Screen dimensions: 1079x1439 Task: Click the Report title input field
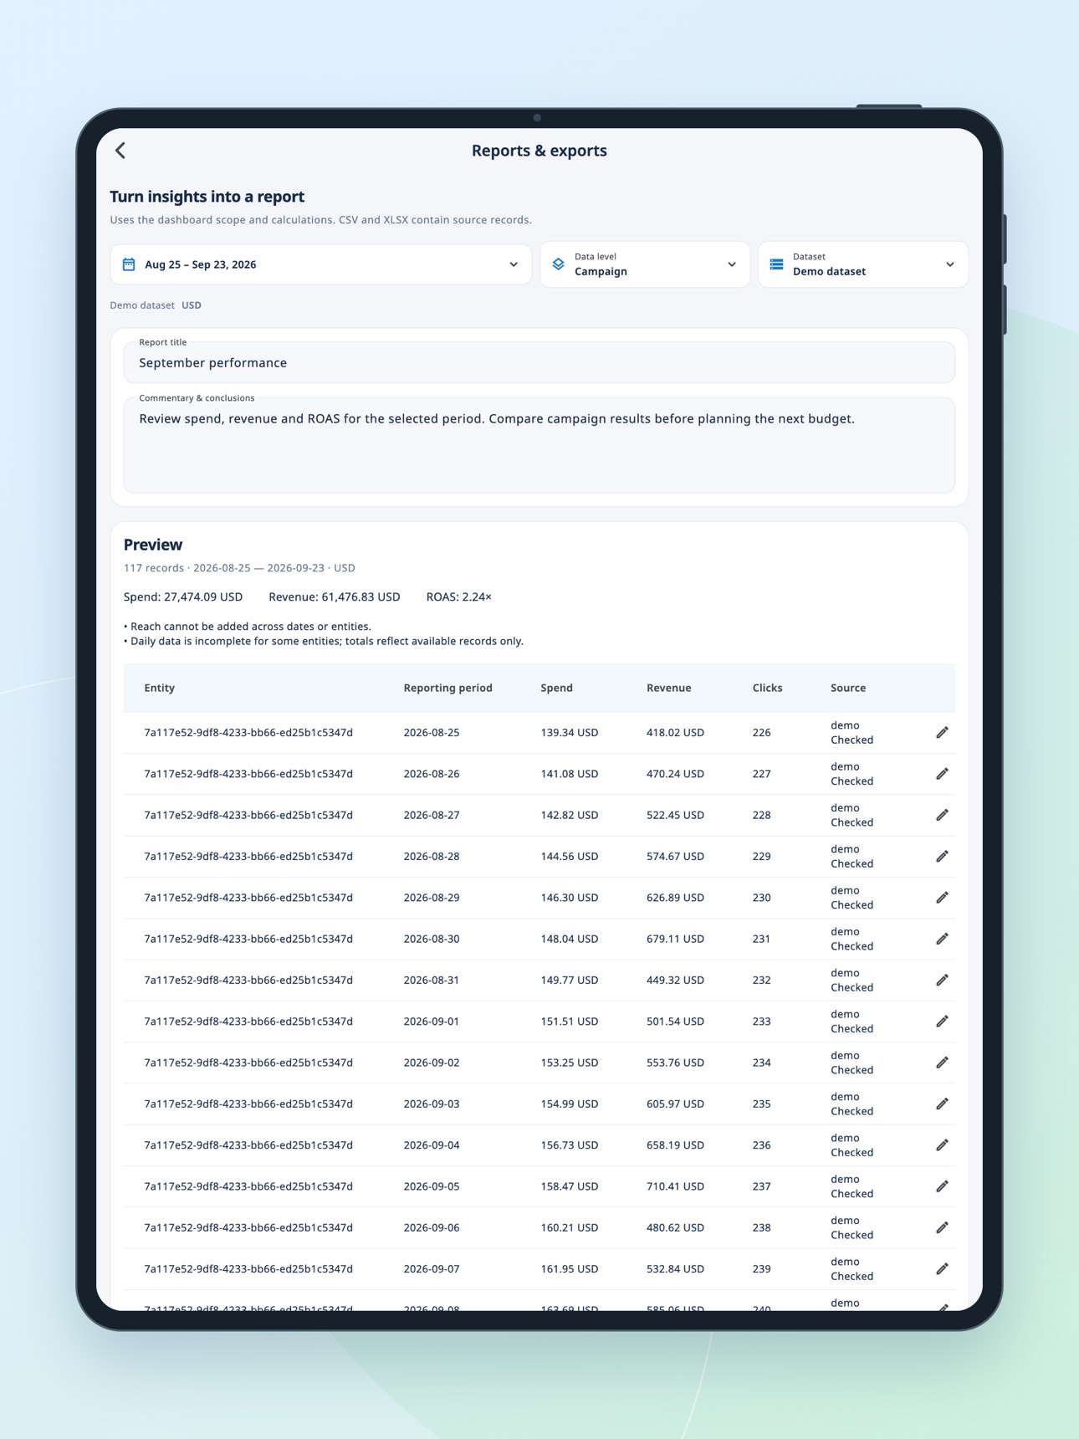539,362
